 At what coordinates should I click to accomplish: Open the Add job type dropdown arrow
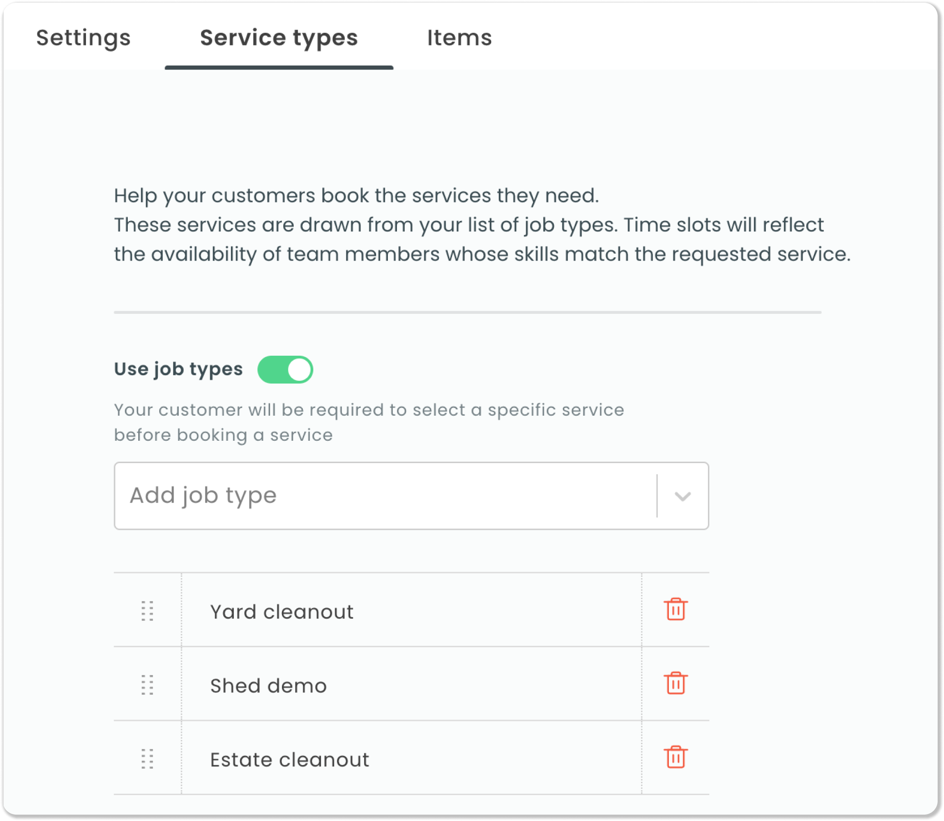click(x=683, y=496)
